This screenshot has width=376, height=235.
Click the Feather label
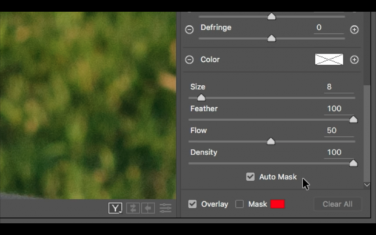204,108
